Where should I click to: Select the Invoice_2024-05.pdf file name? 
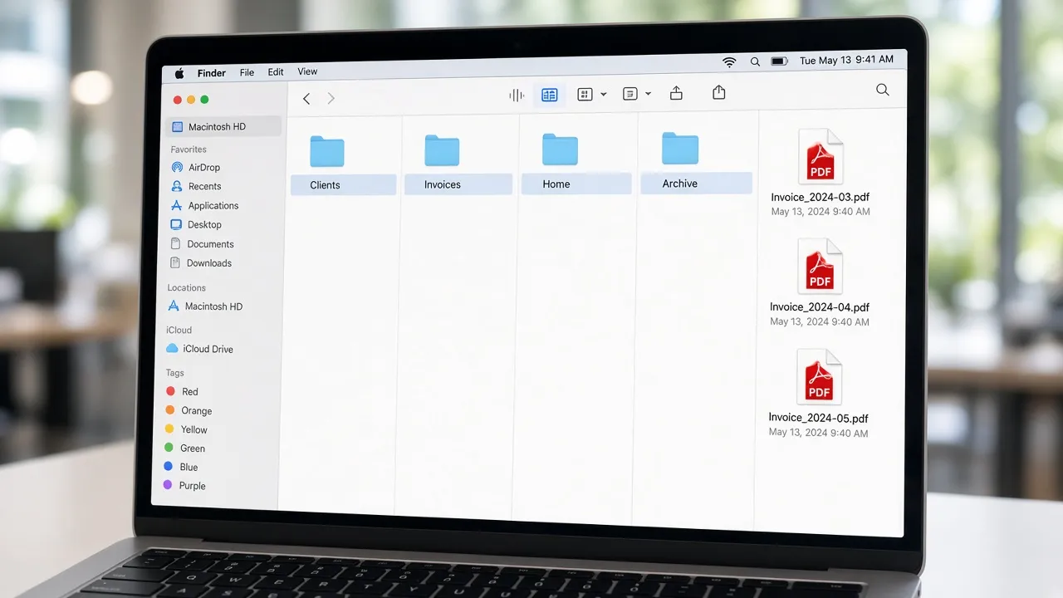819,419
